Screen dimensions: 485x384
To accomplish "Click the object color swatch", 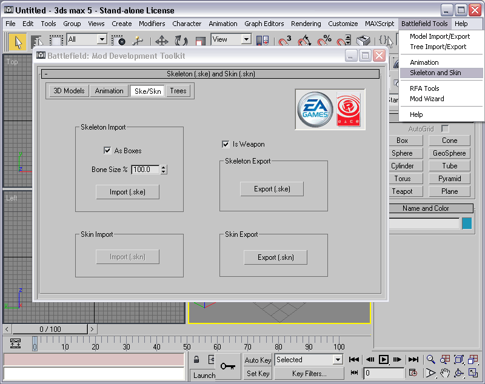I will [x=467, y=223].
